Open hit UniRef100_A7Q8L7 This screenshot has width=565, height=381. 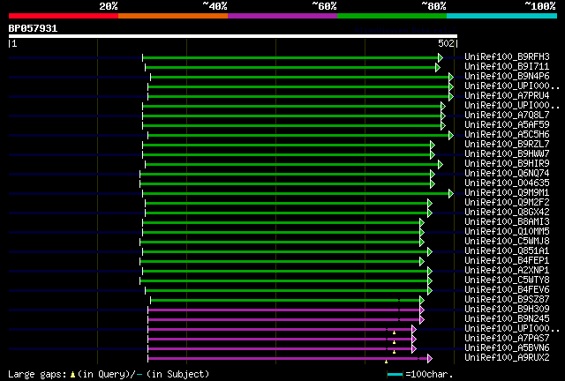[x=507, y=115]
